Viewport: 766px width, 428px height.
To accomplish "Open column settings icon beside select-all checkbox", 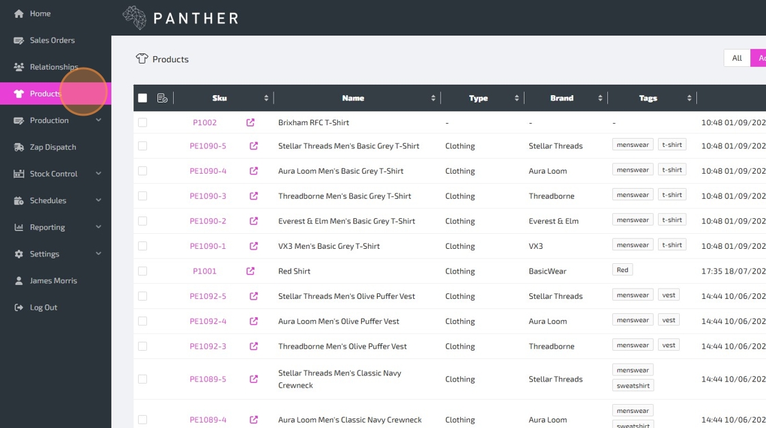I will [x=163, y=98].
